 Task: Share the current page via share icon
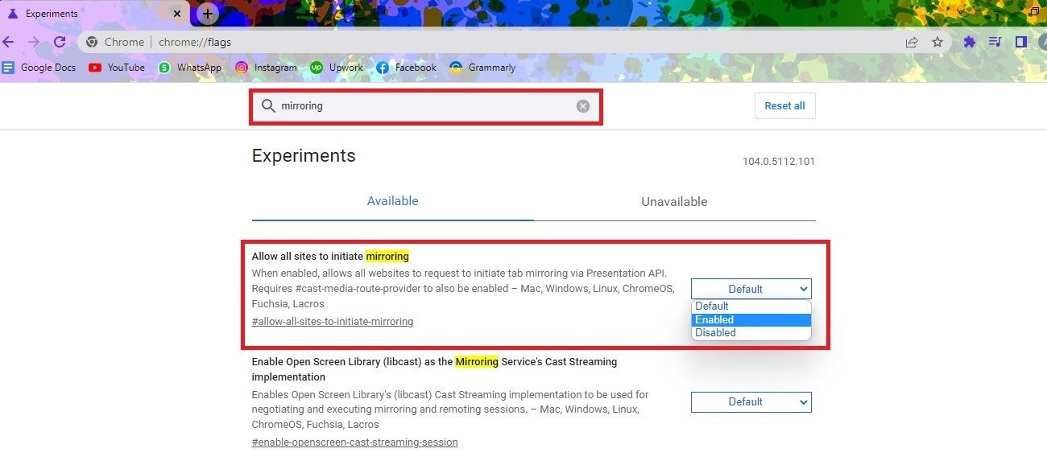click(x=911, y=41)
